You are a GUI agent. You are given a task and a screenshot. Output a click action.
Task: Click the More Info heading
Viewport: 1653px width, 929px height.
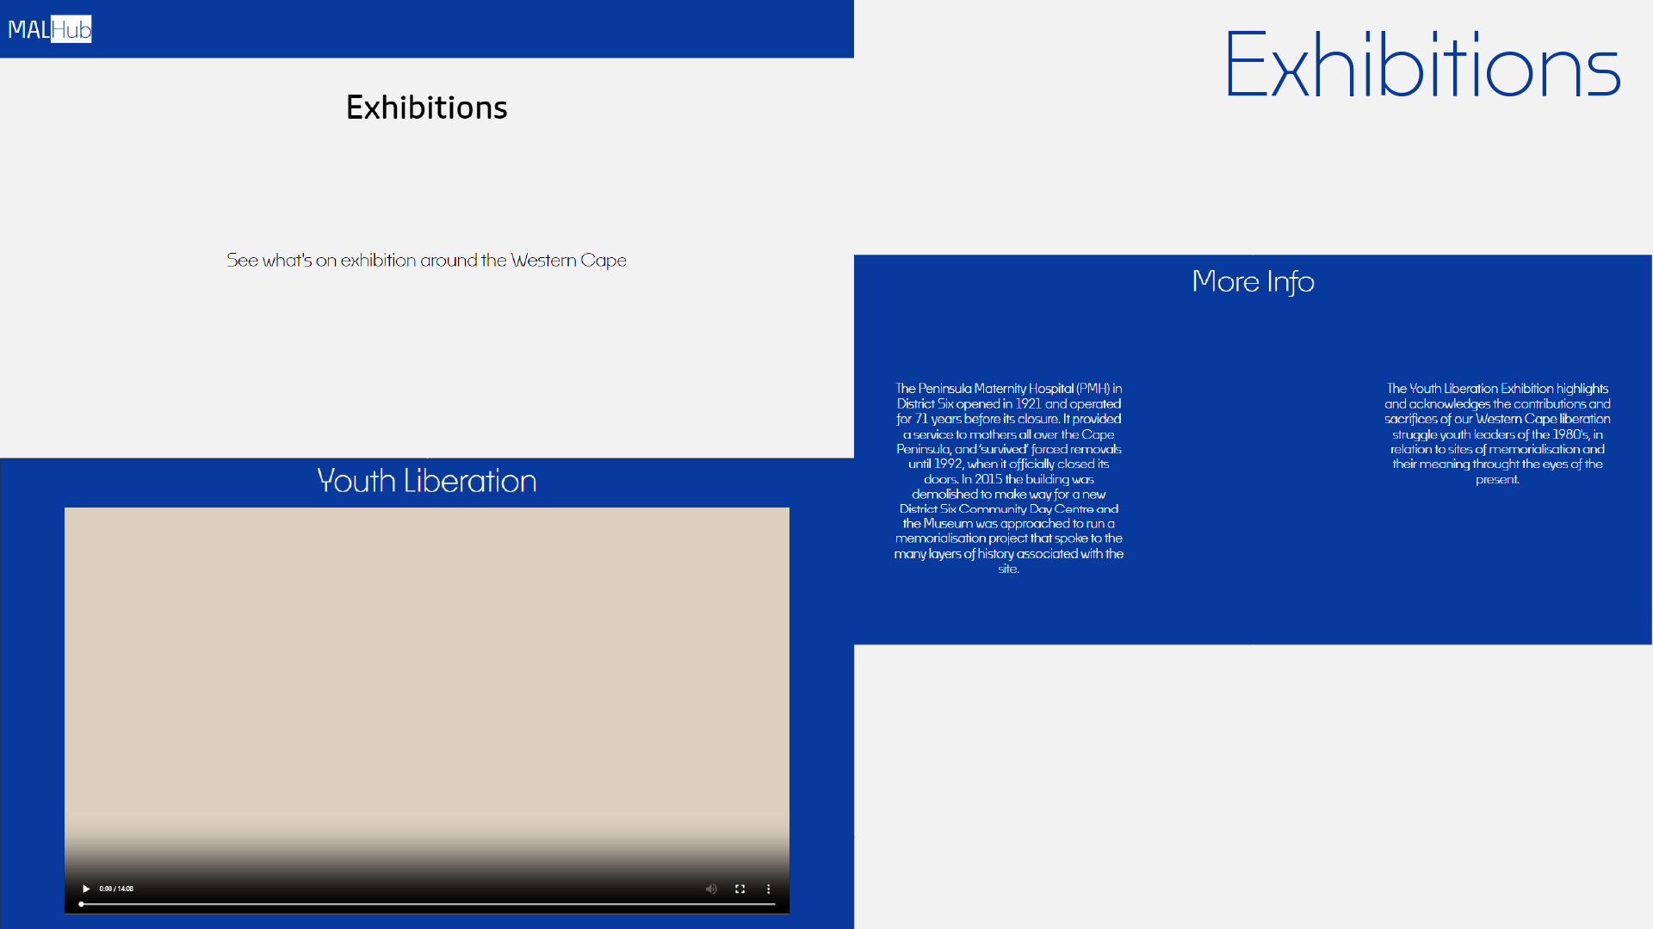(x=1253, y=281)
